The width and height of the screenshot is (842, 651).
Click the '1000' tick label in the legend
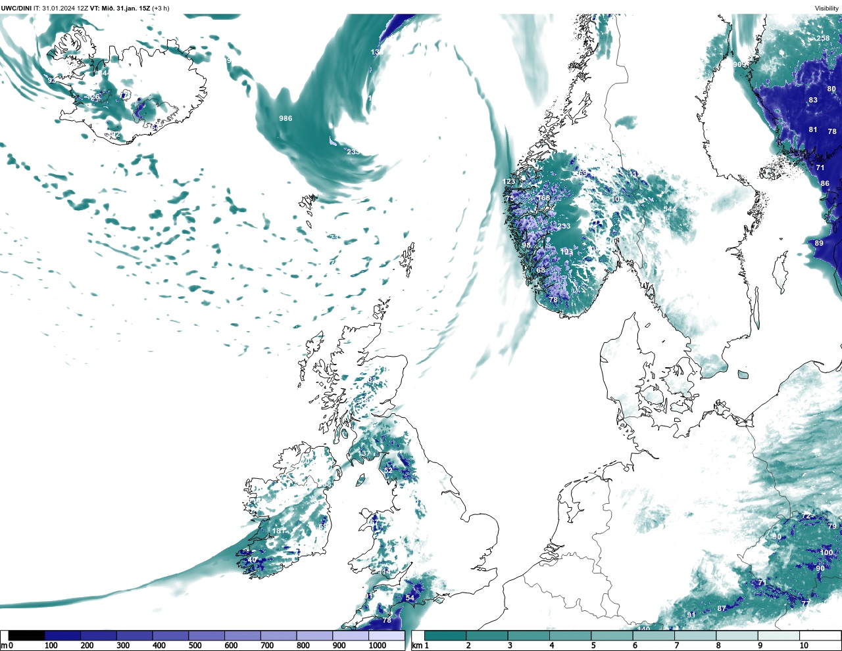point(378,646)
